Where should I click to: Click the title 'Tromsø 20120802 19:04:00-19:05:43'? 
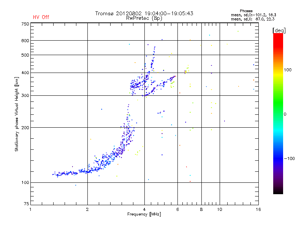(x=144, y=13)
